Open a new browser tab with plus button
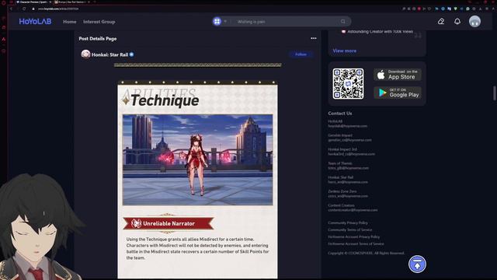 pyautogui.click(x=95, y=2)
